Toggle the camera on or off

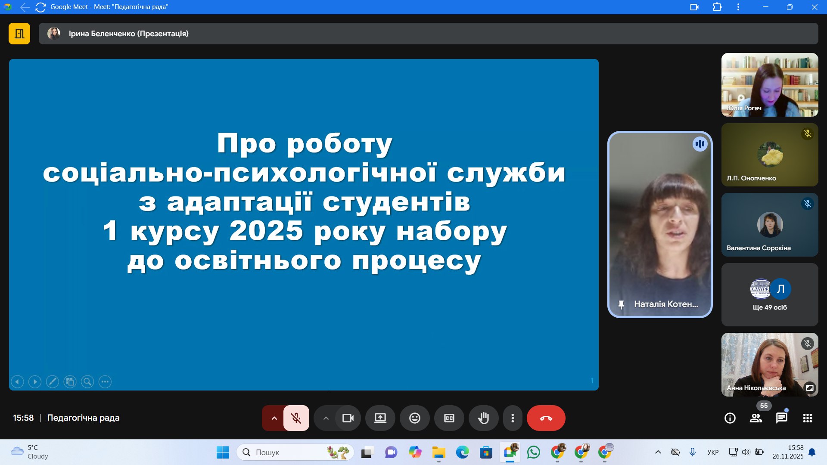348,418
